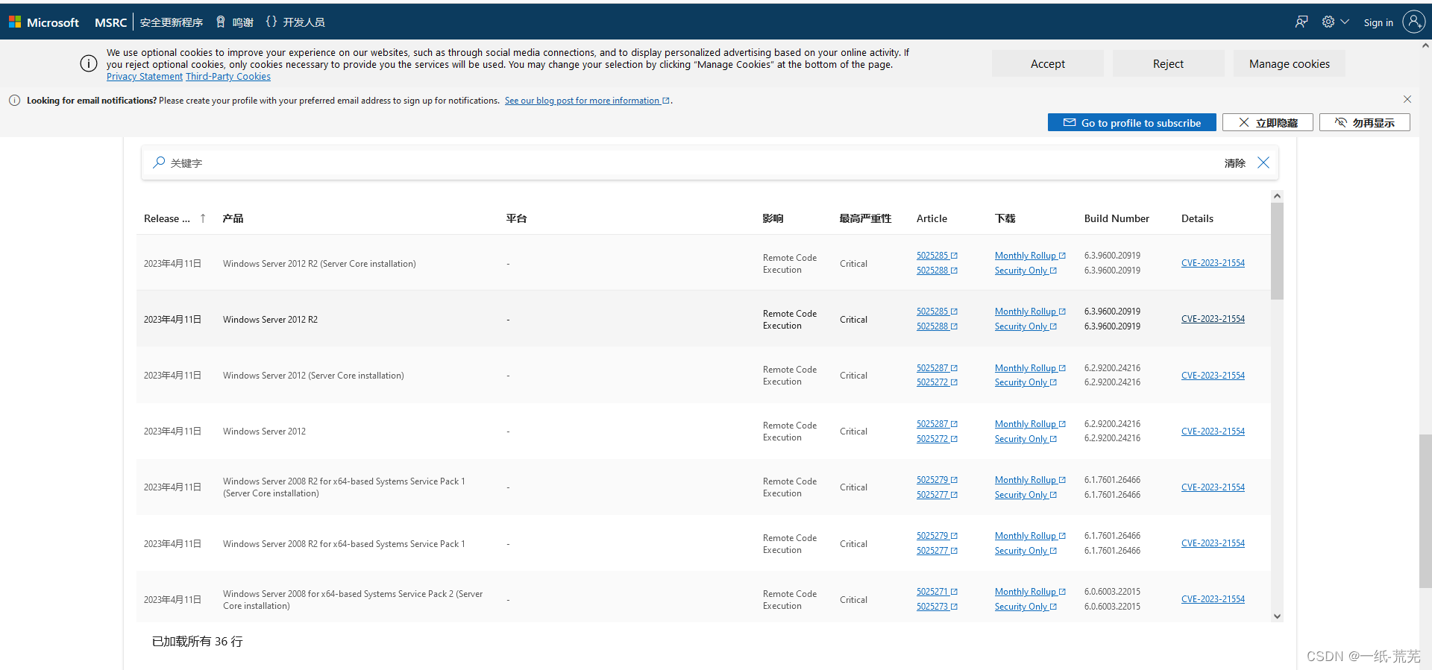
Task: Open Security Only for Windows Server 2012 R2 row
Action: 1026,326
